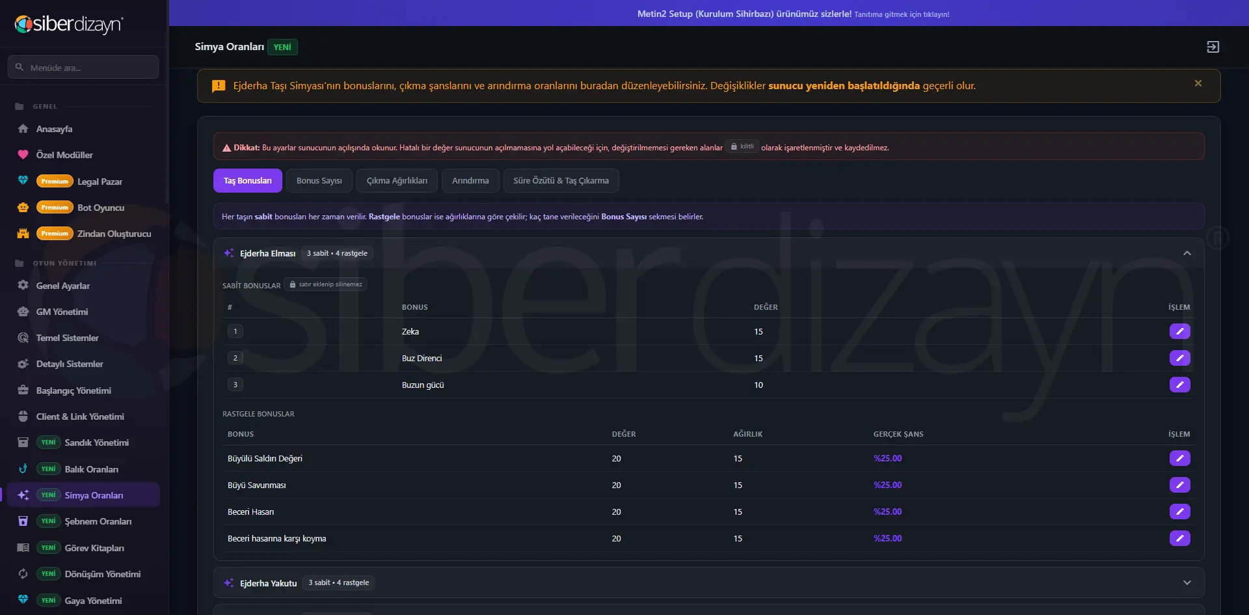Open the GM Yönetimi menu entry
Viewport: 1249px width, 615px height.
pos(83,312)
